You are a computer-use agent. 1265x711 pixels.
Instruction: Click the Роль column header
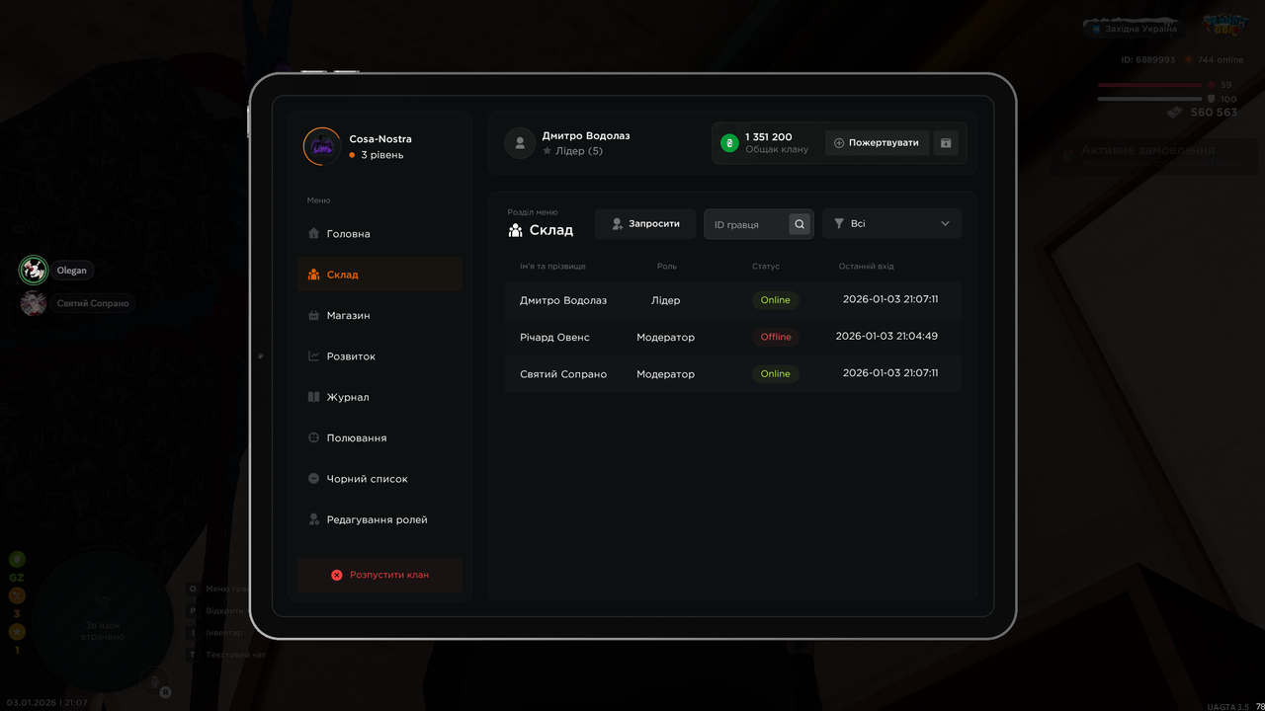667,267
